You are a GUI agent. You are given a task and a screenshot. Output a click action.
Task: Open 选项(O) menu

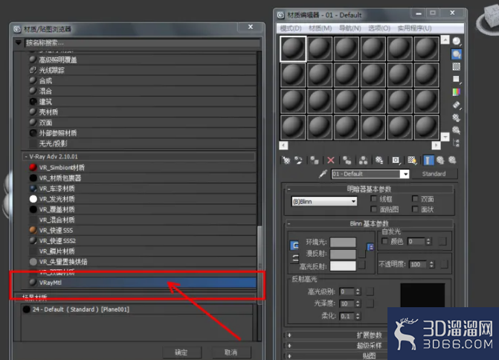379,28
